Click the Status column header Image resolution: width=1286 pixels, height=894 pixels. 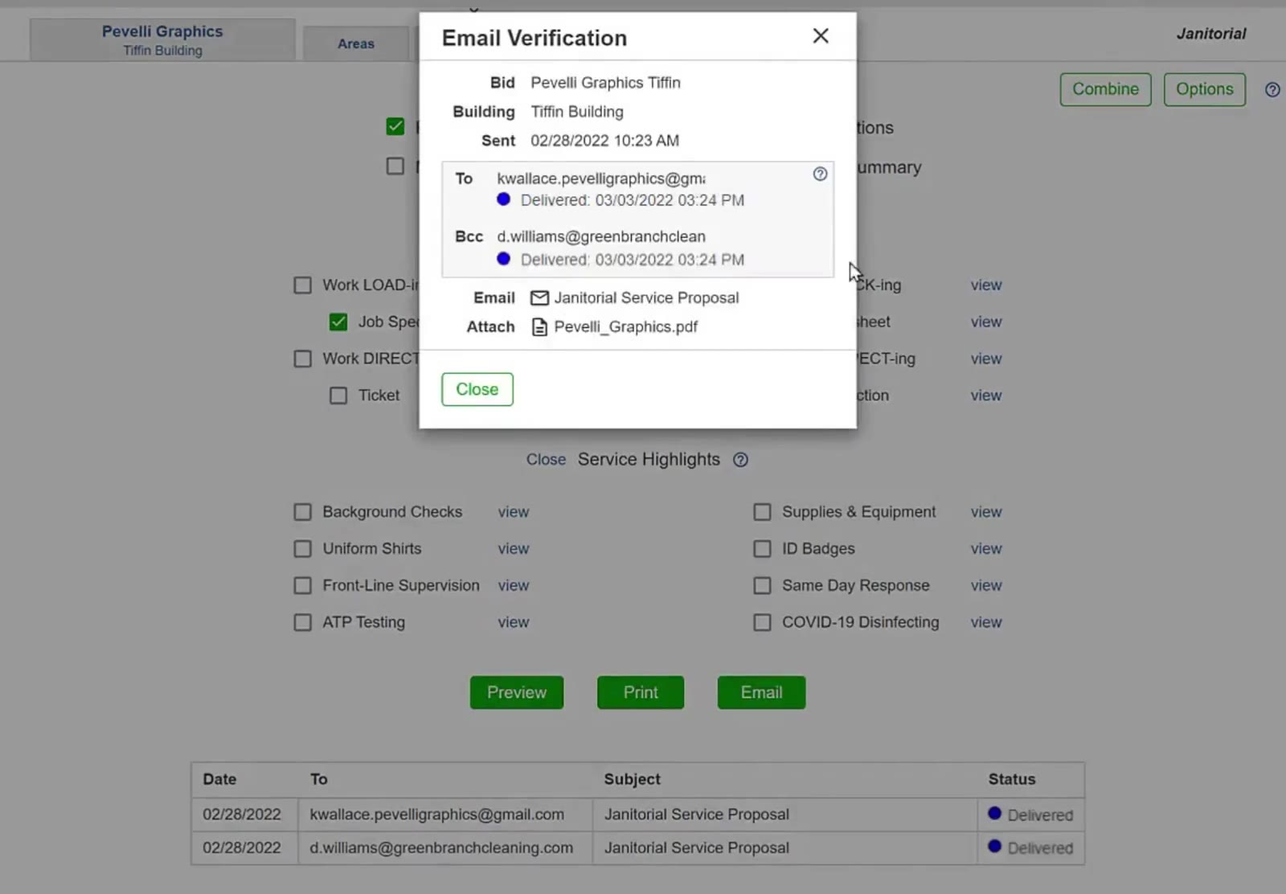tap(1011, 779)
